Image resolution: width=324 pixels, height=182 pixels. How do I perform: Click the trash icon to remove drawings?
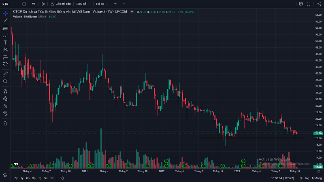[5, 123]
